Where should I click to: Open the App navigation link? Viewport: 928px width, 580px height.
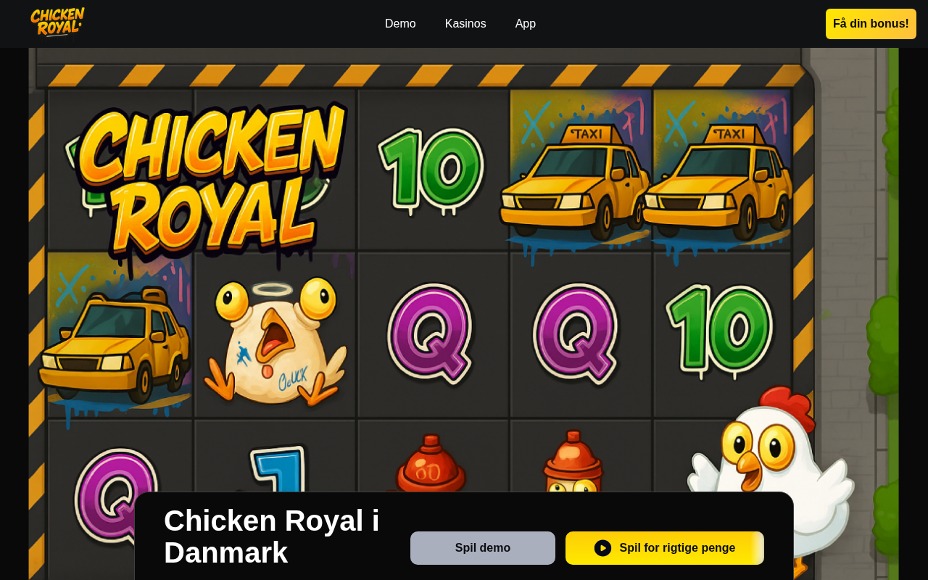[x=526, y=24]
